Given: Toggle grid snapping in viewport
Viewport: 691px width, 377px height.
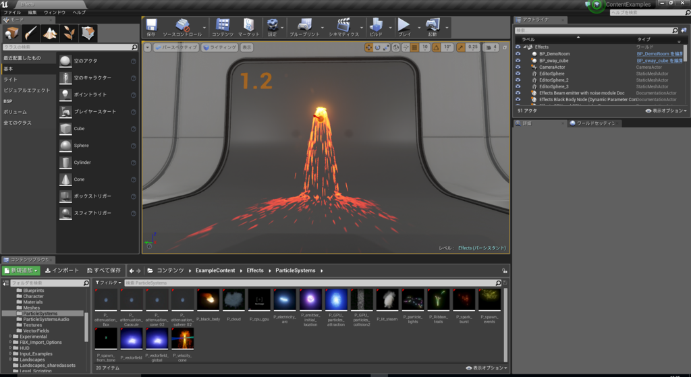Looking at the screenshot, I should [x=415, y=47].
